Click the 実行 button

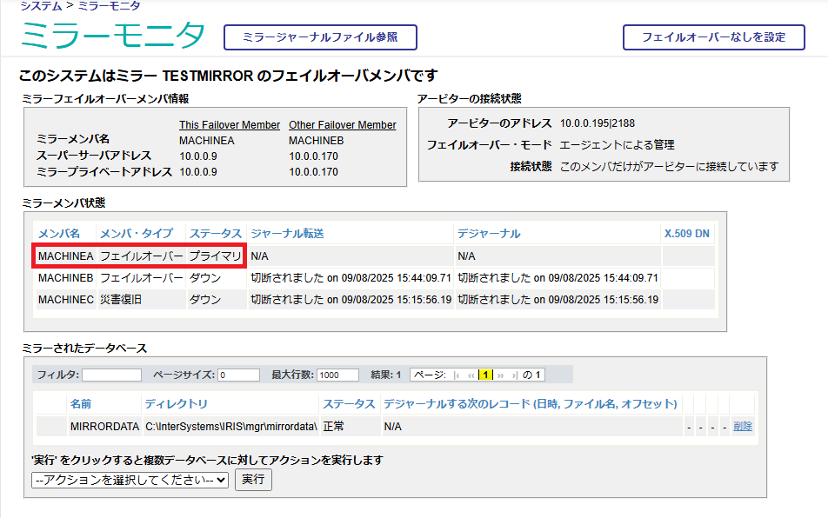point(253,480)
